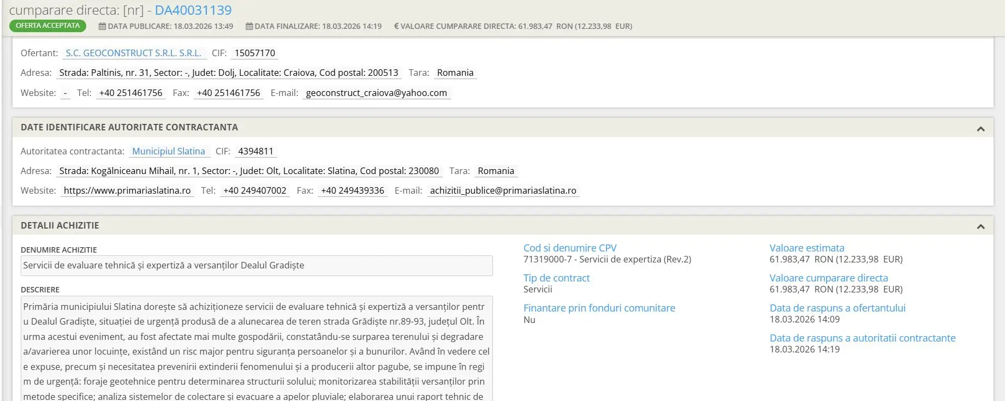Screen dimensions: 1005x401
Task: Collapse the DATE IDENTIFICARE AUTORITATE CONTRACTANTA section
Action: tap(980, 129)
